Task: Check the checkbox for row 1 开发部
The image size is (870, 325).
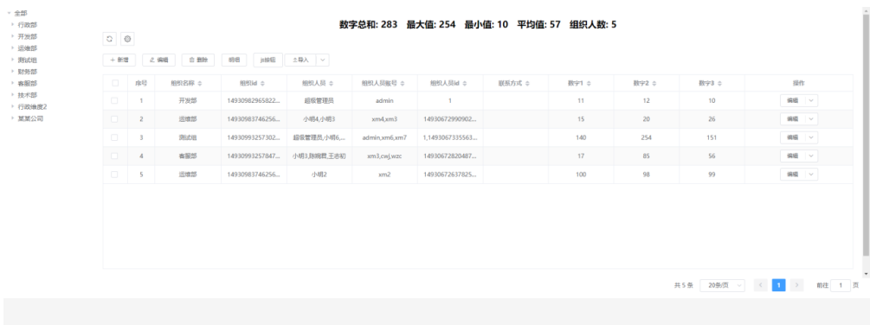Action: tap(115, 101)
